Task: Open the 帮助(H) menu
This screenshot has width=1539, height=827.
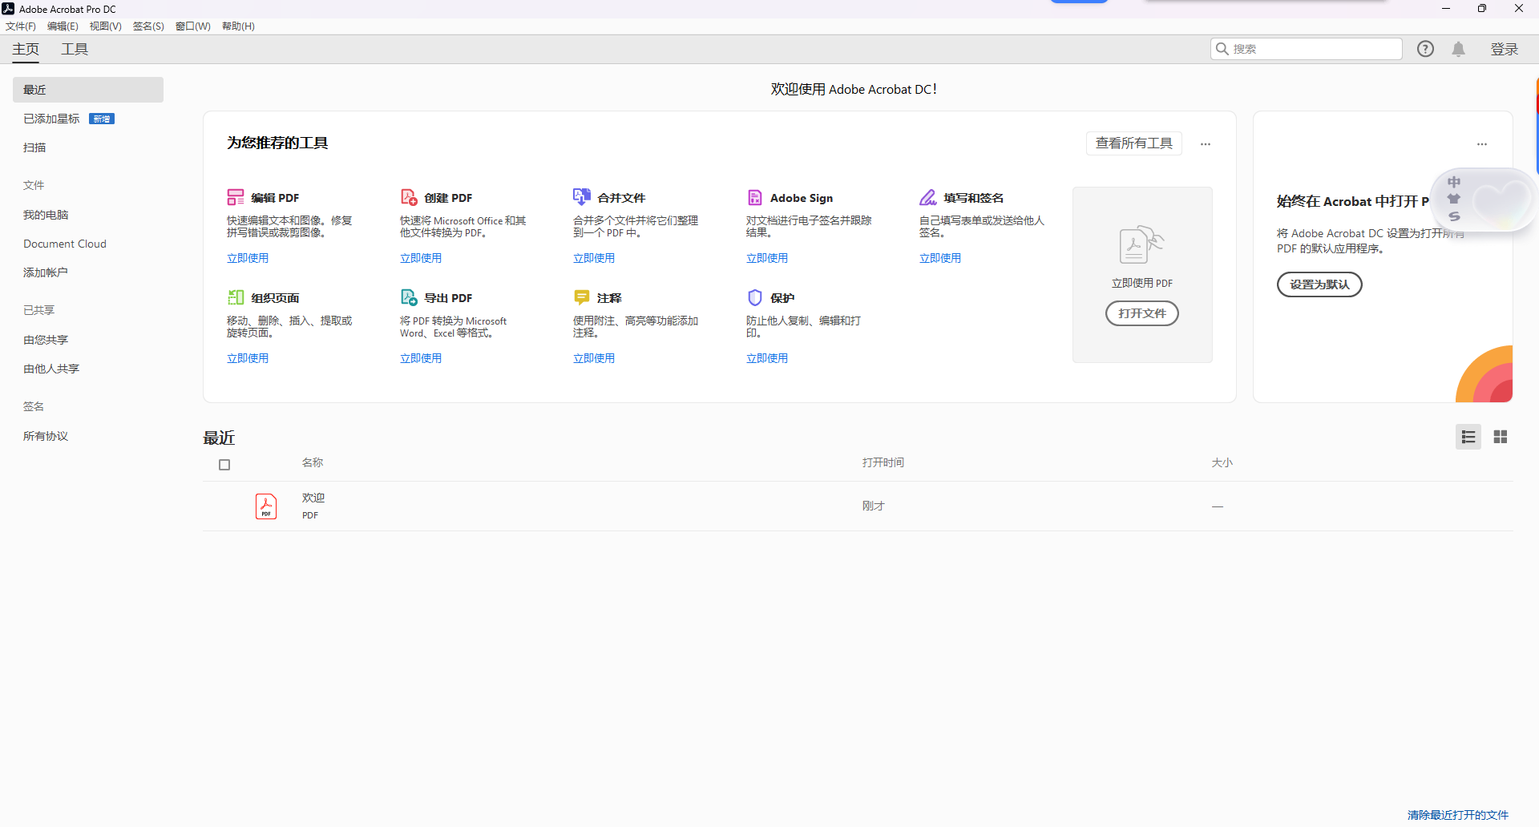Action: [x=237, y=26]
